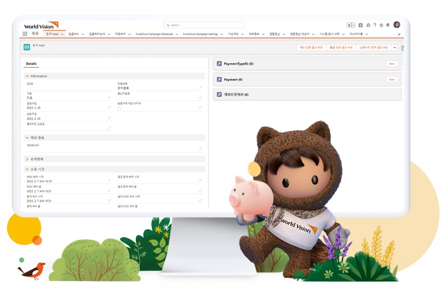Image resolution: width=440 pixels, height=291 pixels.
Task: Click New button in PaymentTypeEb list
Action: [x=392, y=64]
